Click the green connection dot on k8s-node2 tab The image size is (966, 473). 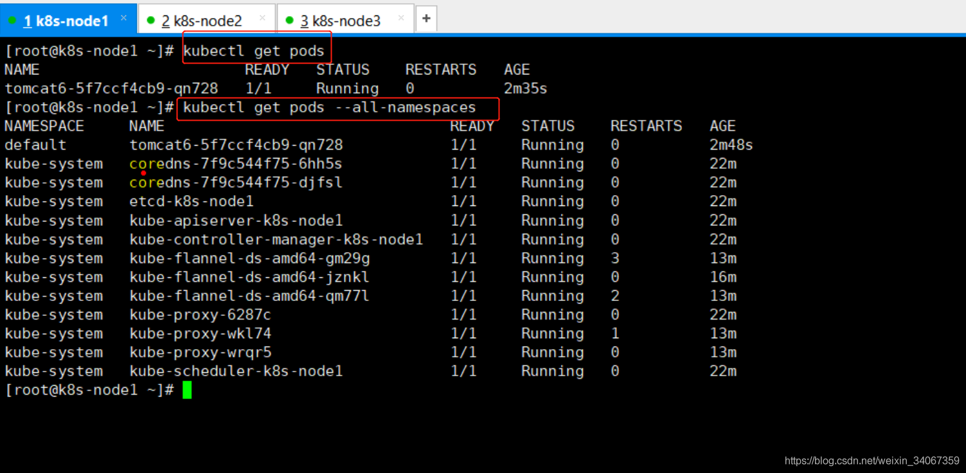151,21
